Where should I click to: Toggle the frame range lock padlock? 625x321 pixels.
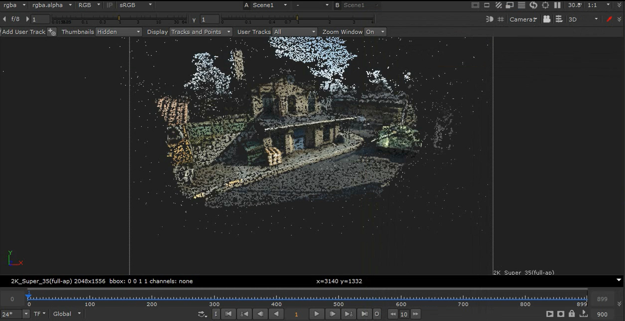tap(572, 314)
